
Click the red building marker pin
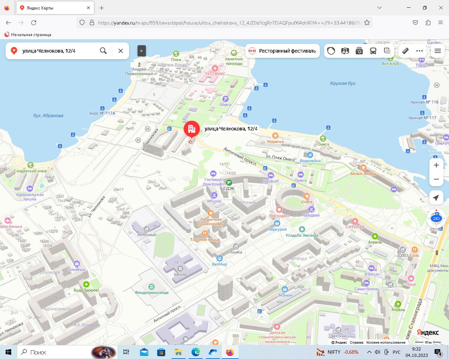tap(192, 129)
